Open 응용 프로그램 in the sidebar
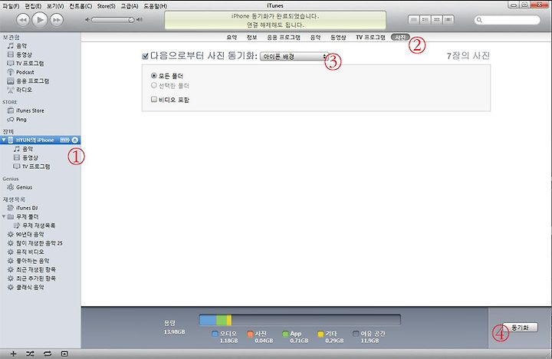Image resolution: width=552 pixels, height=359 pixels. 32,81
